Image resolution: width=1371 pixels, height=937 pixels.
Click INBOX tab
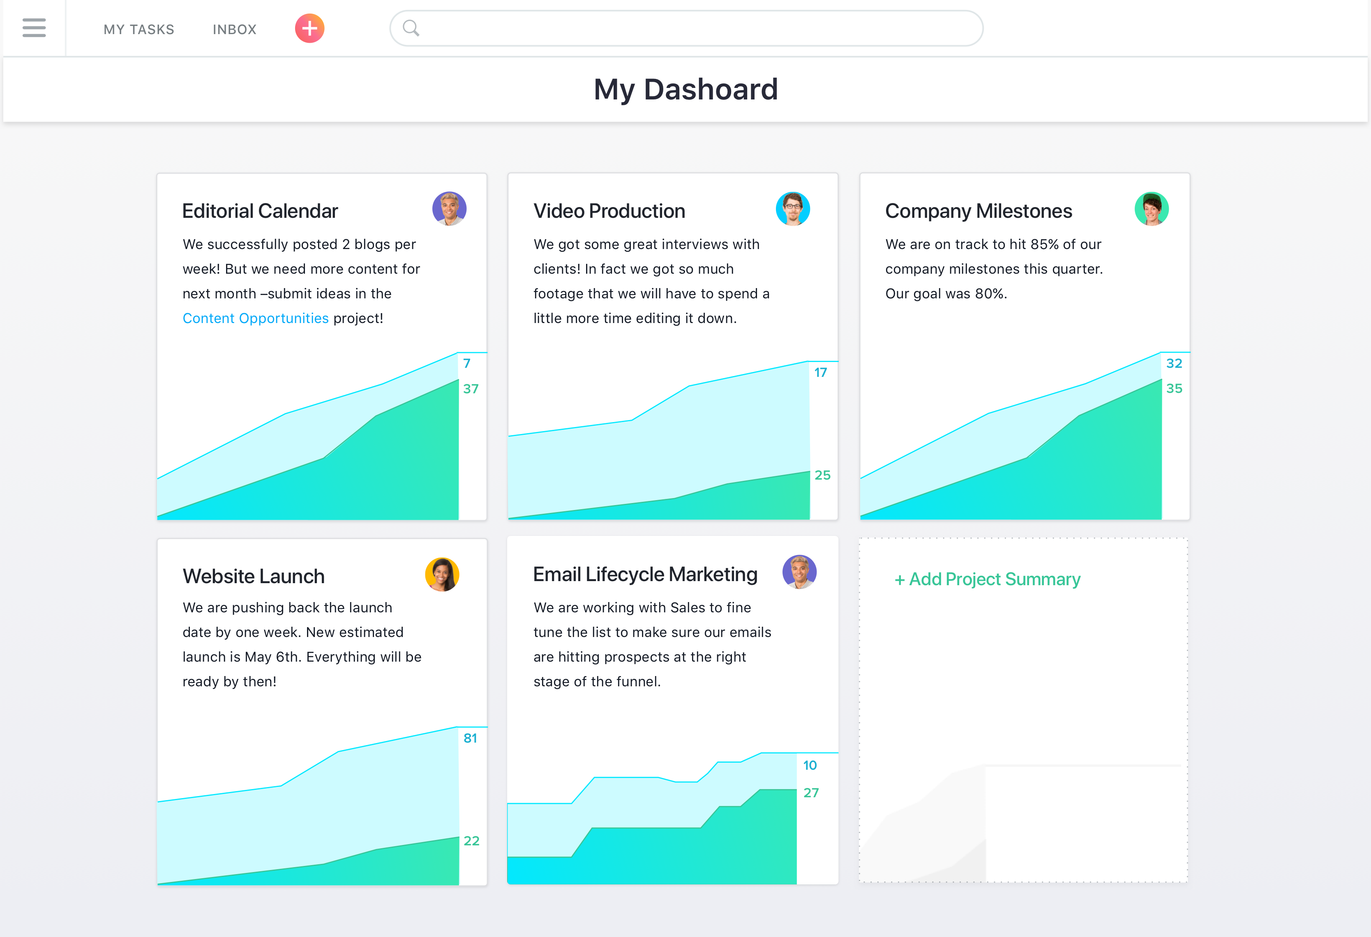(233, 28)
